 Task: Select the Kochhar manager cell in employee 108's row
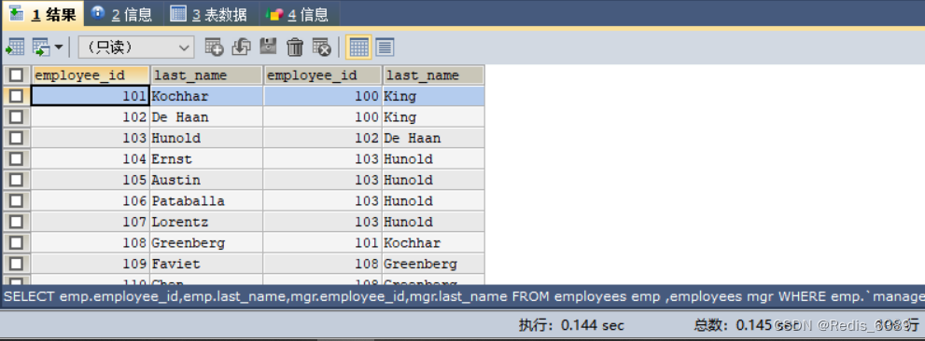click(433, 242)
